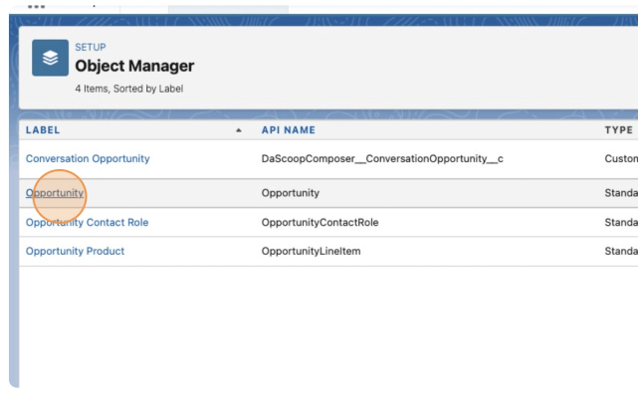This screenshot has width=638, height=401.
Task: Open the Conversation Opportunity object
Action: coord(88,158)
